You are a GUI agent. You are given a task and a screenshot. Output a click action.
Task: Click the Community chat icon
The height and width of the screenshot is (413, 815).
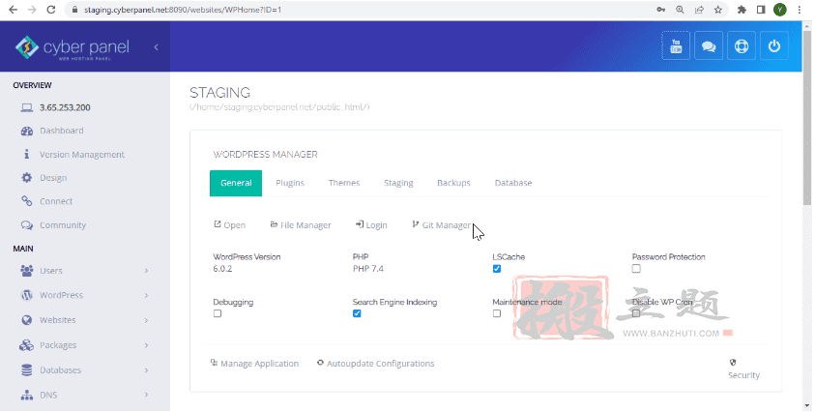click(x=26, y=225)
